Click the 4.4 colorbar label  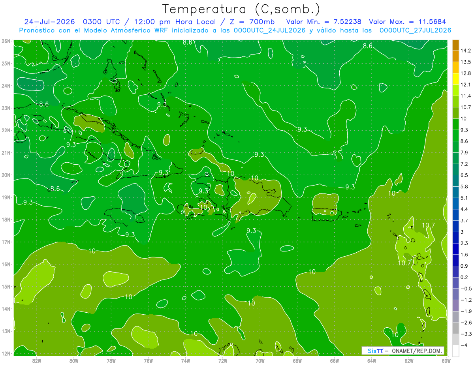point(464,209)
